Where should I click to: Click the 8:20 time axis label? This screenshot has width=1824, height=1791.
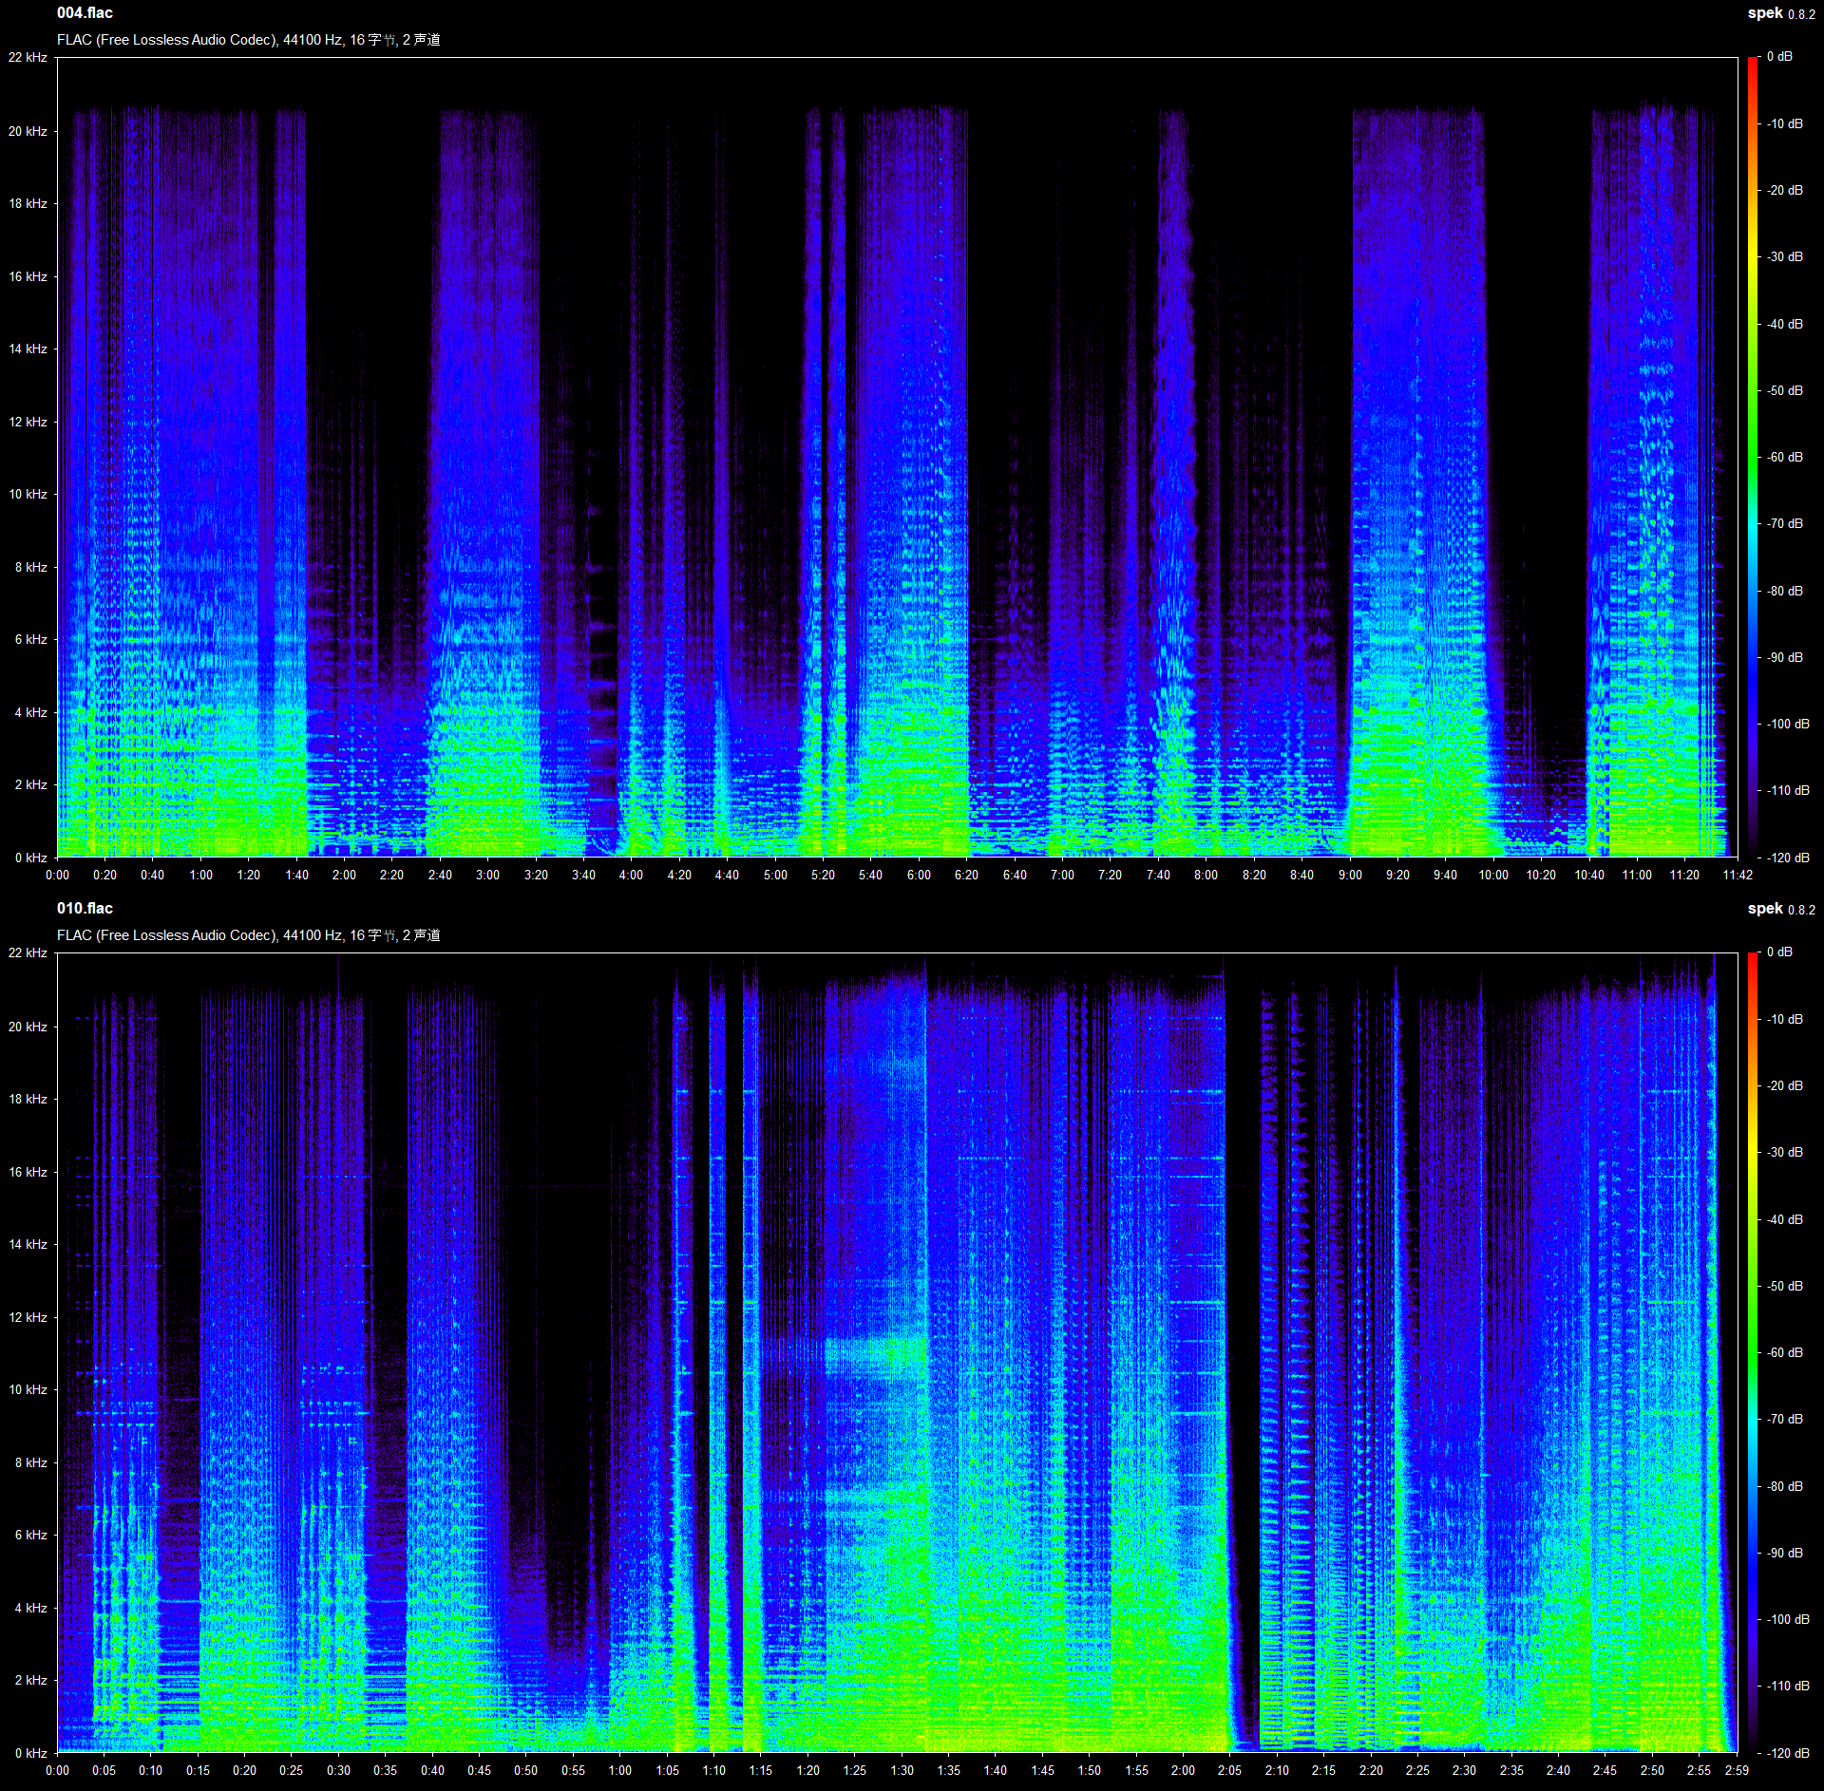coord(1254,875)
